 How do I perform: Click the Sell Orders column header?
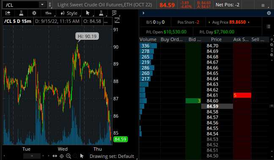pyautogui.click(x=258, y=39)
